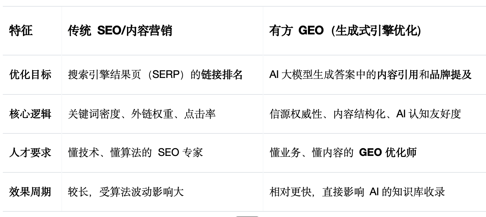The width and height of the screenshot is (486, 217).
Task: Click the gray handle bar below the table
Action: tap(247, 216)
